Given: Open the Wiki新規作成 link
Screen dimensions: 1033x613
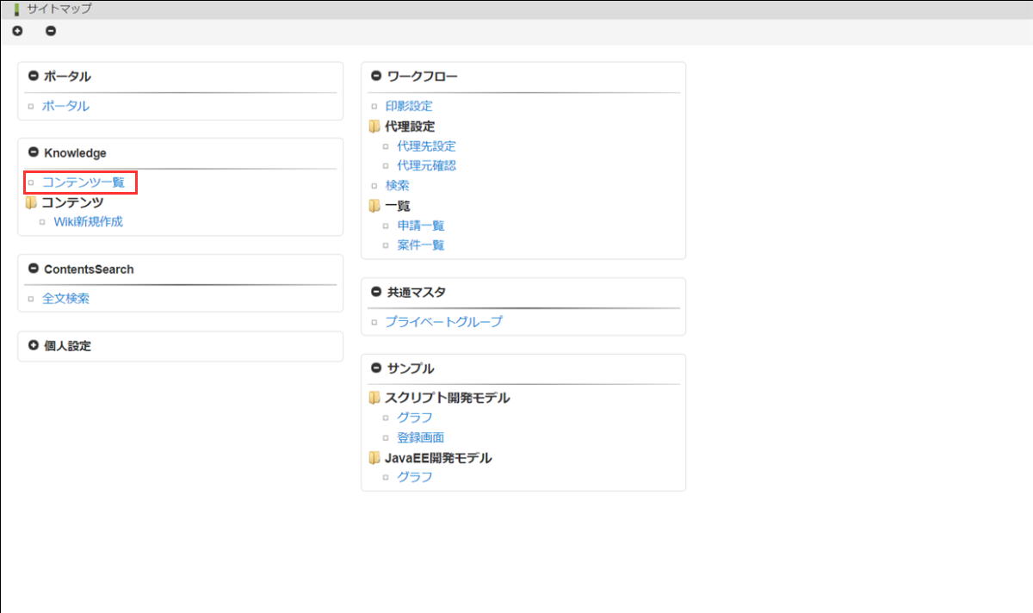Looking at the screenshot, I should point(88,221).
